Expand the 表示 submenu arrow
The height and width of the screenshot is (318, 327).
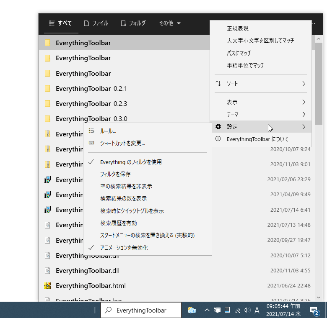pos(304,102)
